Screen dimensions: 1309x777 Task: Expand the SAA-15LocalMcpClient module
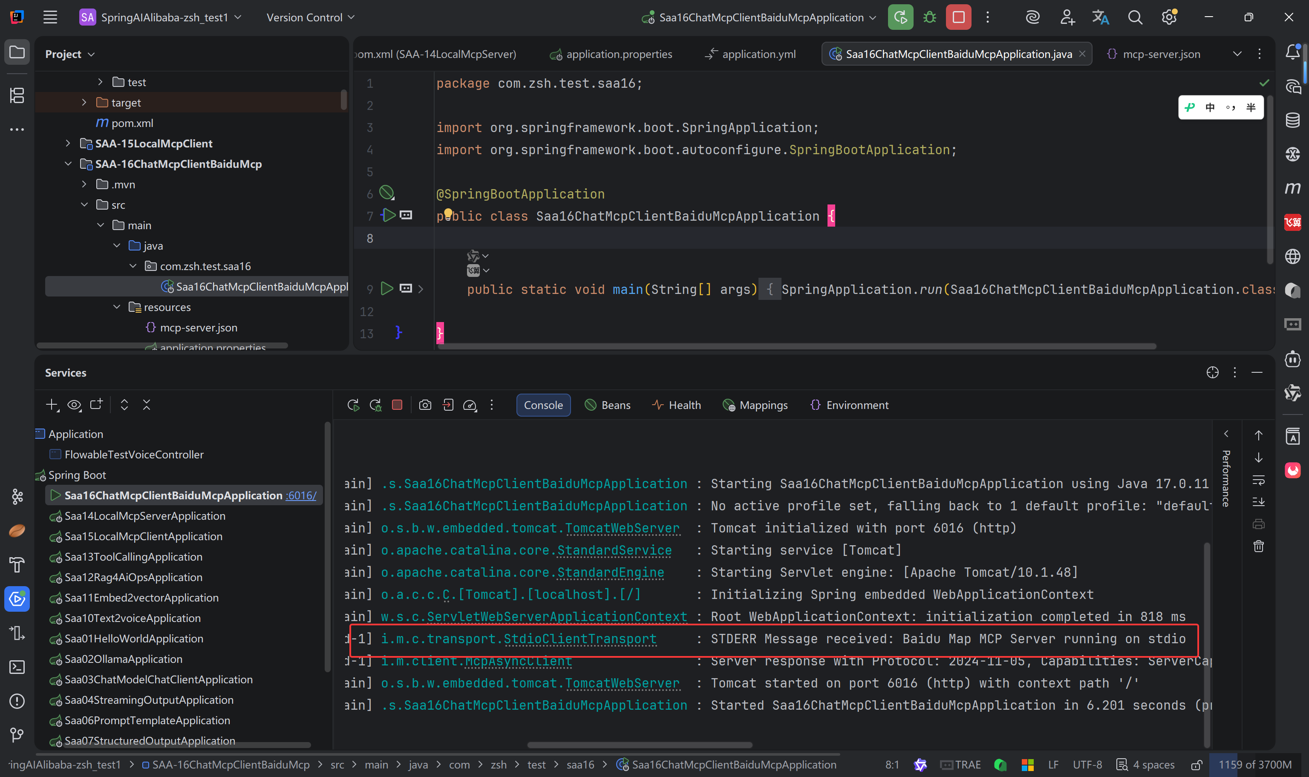(x=68, y=143)
